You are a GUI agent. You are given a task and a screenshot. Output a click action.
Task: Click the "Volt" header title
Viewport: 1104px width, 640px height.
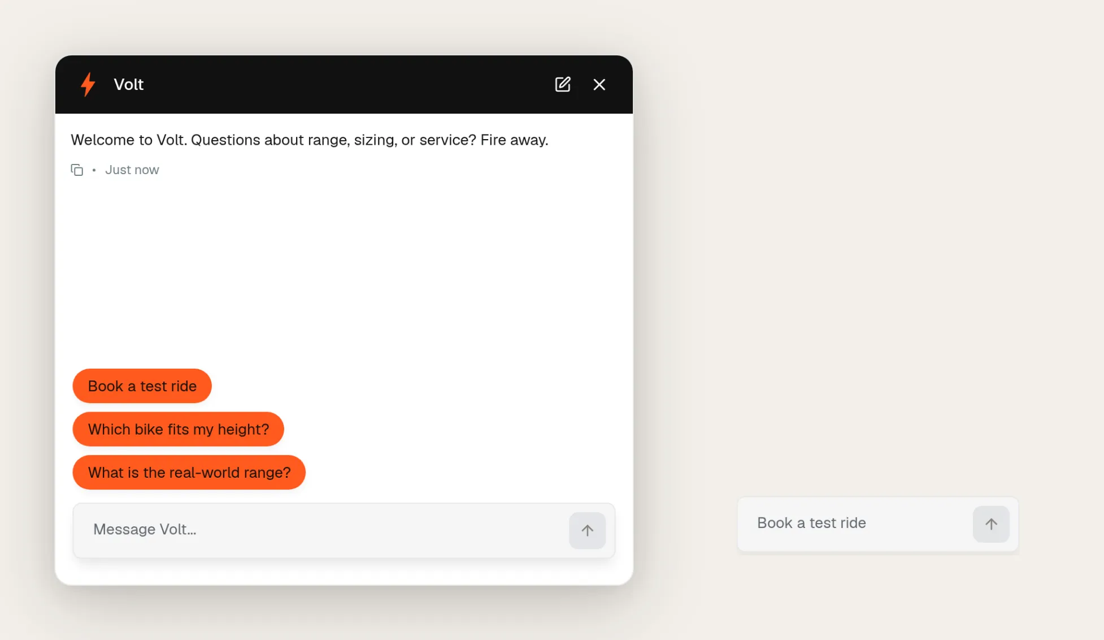coord(129,84)
